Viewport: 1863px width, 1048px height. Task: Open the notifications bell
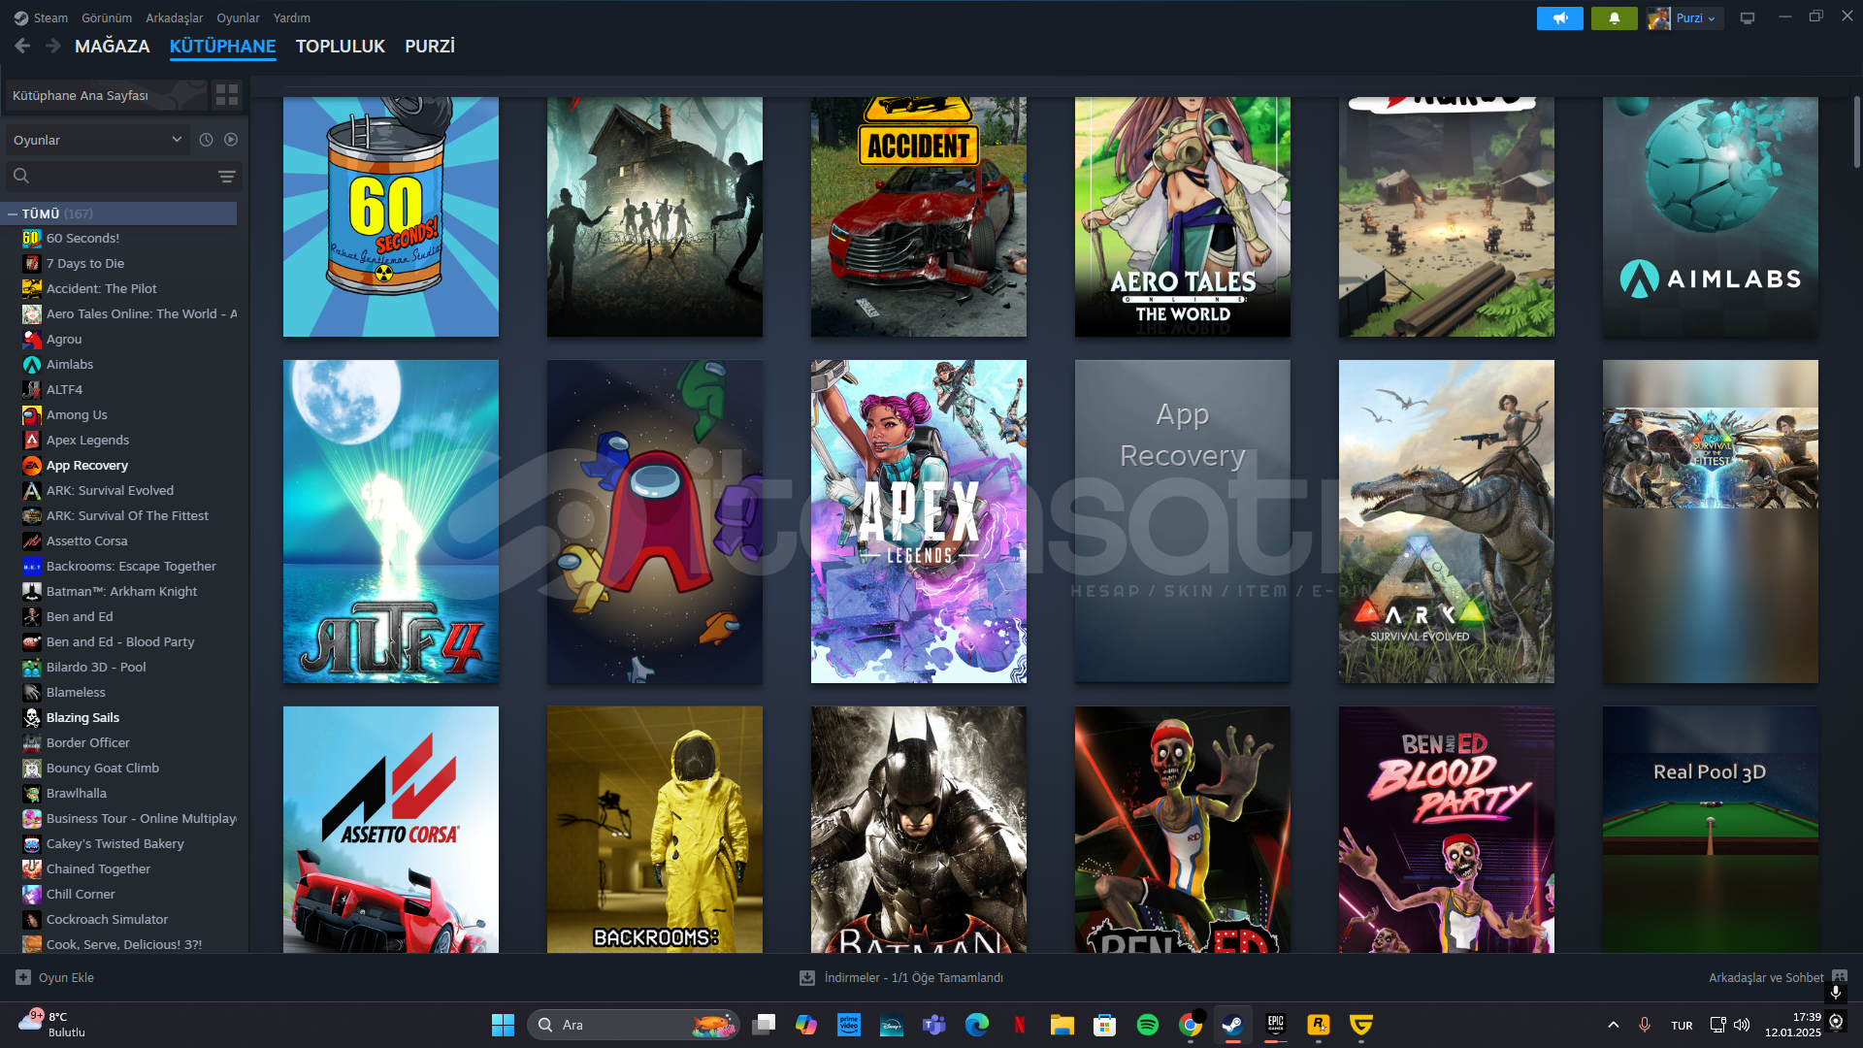click(x=1614, y=17)
